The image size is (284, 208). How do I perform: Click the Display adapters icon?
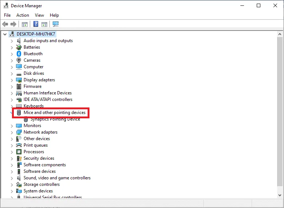[19, 80]
